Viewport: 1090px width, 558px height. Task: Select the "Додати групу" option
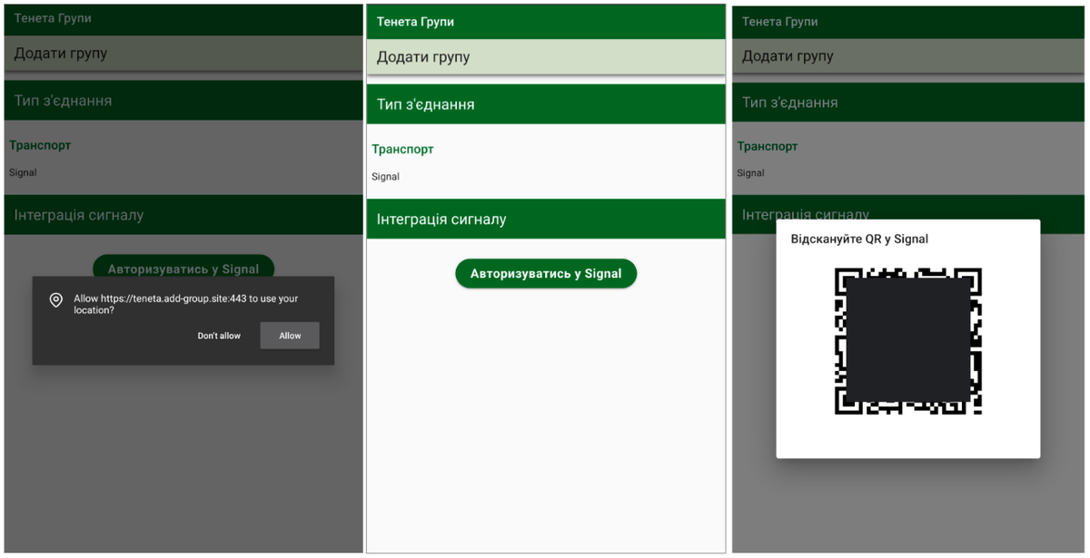point(545,56)
